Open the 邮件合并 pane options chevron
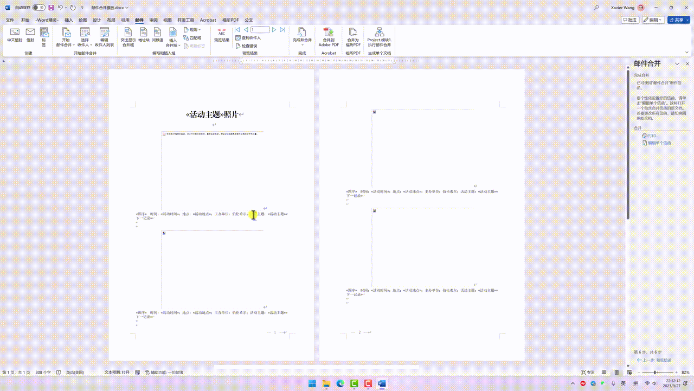Image resolution: width=694 pixels, height=391 pixels. click(x=677, y=64)
